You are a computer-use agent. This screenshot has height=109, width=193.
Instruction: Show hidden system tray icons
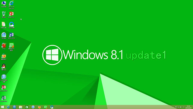(x=174, y=107)
